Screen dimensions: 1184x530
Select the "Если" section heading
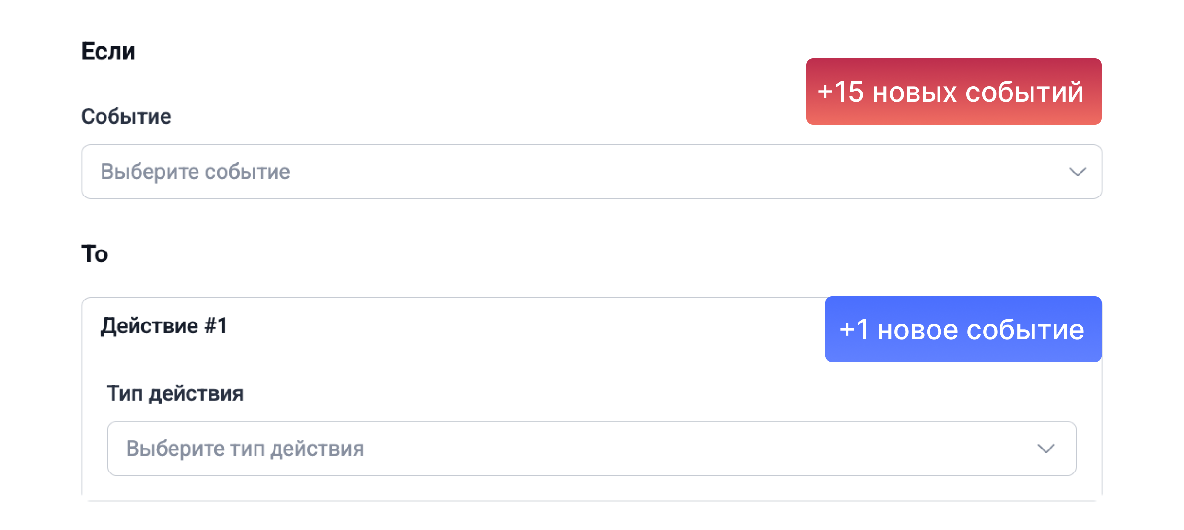pos(108,51)
